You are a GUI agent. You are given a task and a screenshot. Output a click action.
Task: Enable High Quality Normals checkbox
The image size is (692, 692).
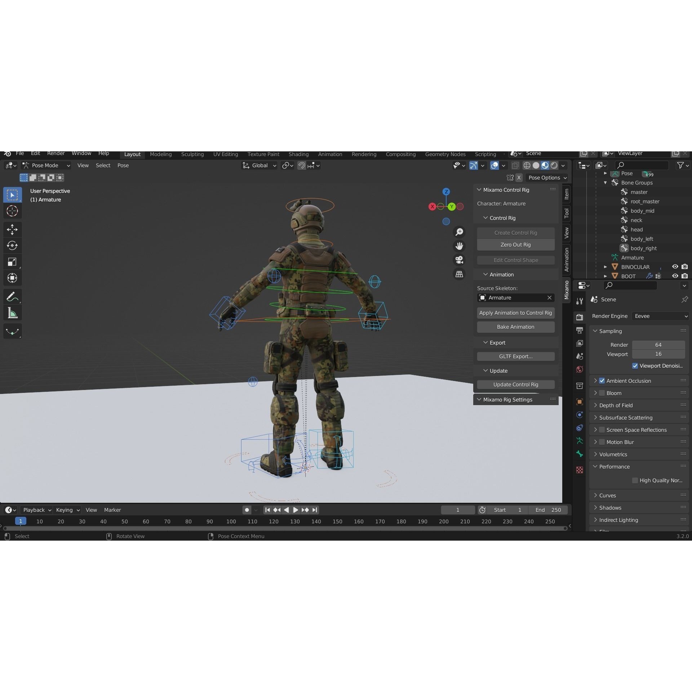pos(635,480)
